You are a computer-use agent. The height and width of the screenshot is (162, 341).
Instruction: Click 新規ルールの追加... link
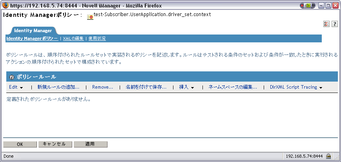pyautogui.click(x=58, y=87)
